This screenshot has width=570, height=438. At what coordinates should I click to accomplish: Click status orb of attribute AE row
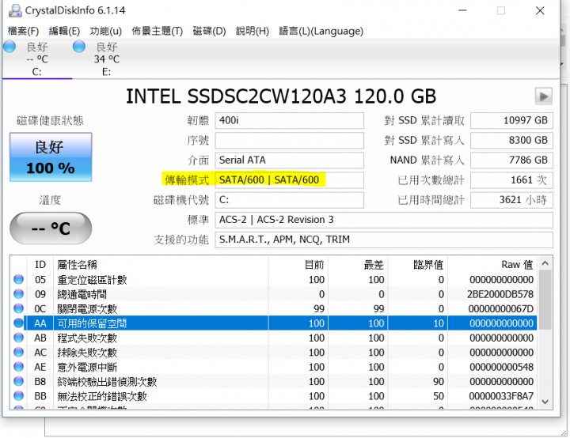click(18, 367)
